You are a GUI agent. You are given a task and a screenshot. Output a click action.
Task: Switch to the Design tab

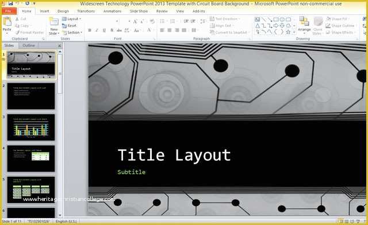(x=63, y=11)
